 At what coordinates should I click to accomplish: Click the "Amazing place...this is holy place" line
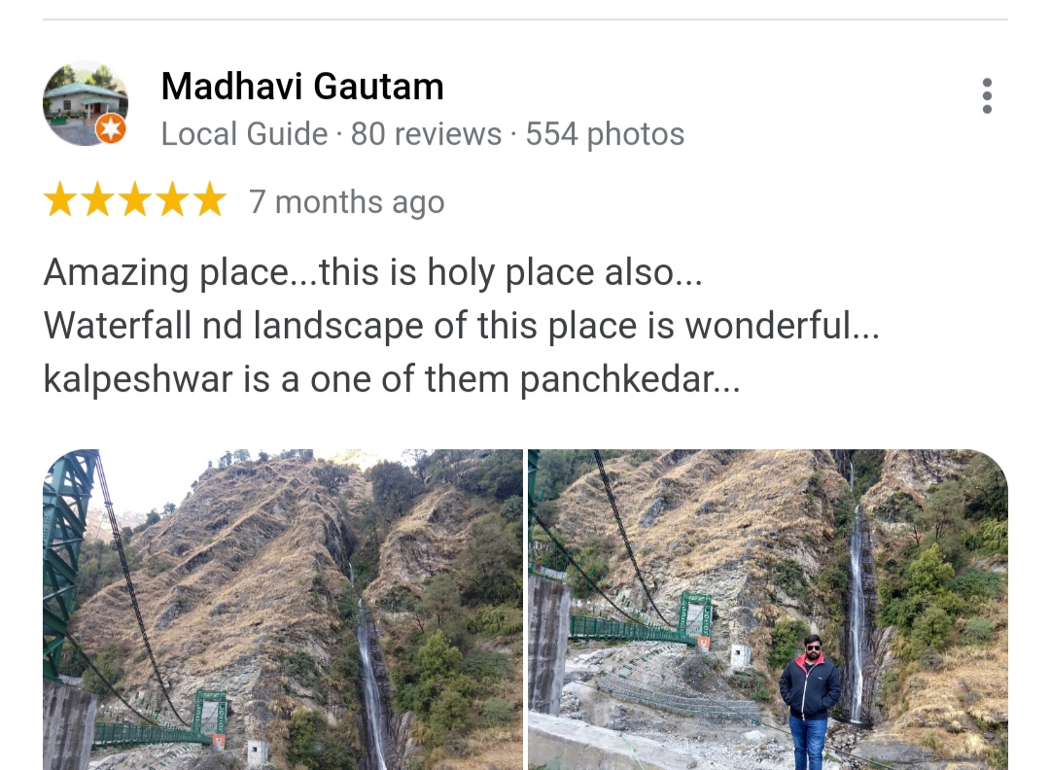point(373,272)
